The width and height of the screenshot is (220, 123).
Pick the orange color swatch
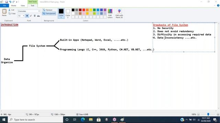(87, 10)
